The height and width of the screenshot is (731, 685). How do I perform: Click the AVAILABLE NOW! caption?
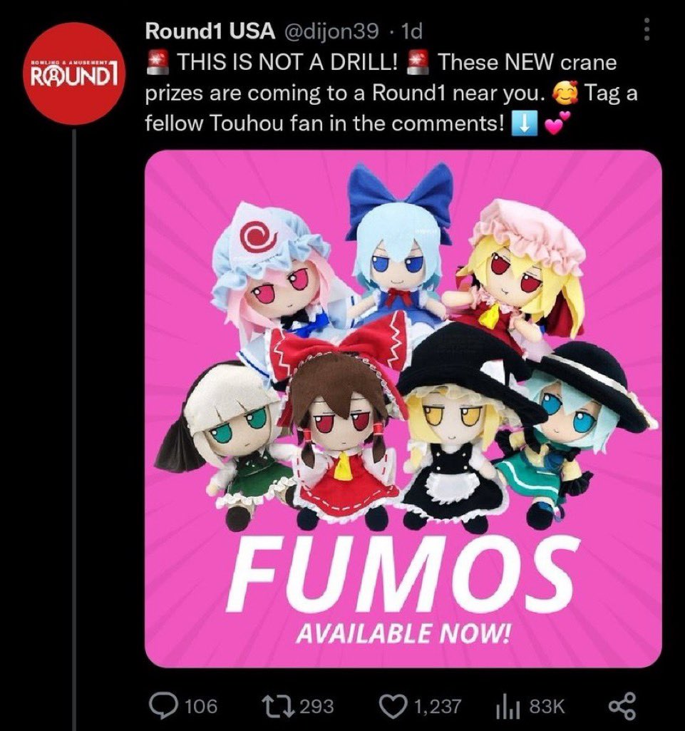click(x=403, y=633)
